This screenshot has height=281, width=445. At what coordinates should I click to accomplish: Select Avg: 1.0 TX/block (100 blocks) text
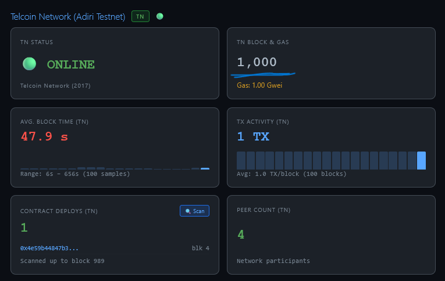coord(291,174)
